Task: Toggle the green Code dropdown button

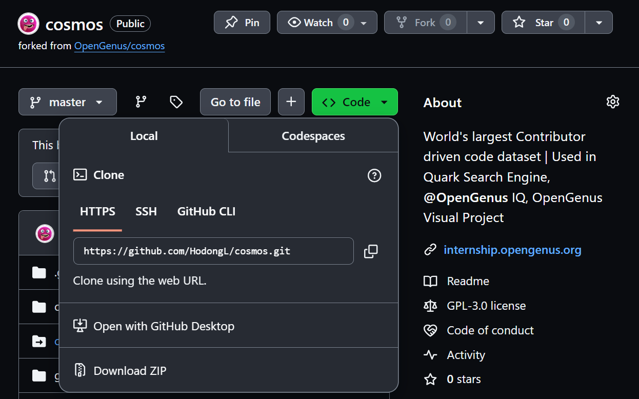Action: tap(355, 102)
